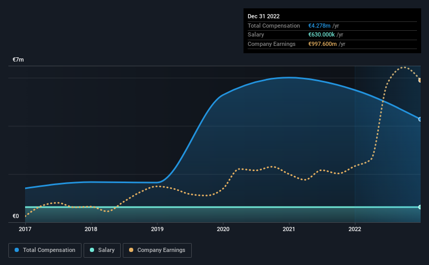The height and width of the screenshot is (265, 429).
Task: Click the €7m y-axis label
Action: [x=18, y=59]
